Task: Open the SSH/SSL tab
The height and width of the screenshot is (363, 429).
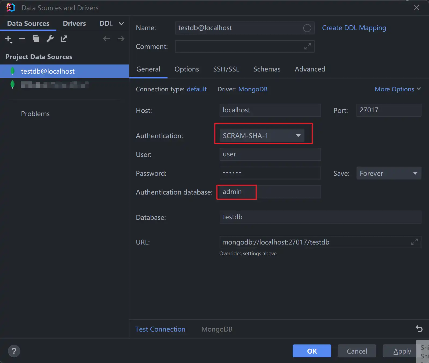Action: 226,69
